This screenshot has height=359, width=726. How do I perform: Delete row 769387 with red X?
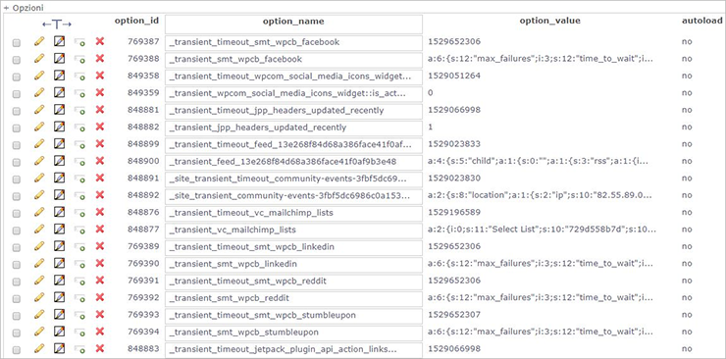(x=99, y=41)
